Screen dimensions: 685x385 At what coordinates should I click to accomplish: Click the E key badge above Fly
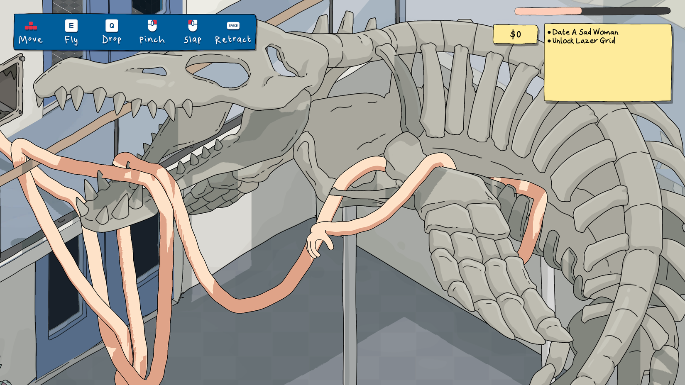click(71, 25)
